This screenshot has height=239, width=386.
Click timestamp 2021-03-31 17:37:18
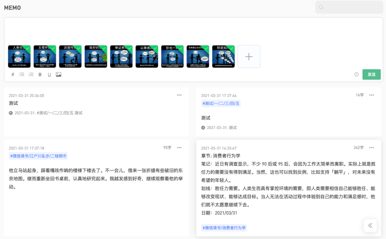pos(26,148)
